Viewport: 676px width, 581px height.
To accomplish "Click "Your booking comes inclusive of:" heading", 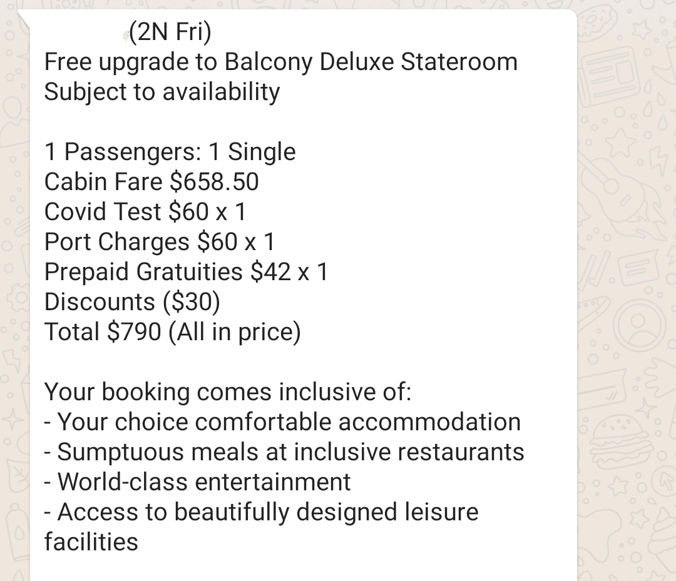I will [x=228, y=392].
